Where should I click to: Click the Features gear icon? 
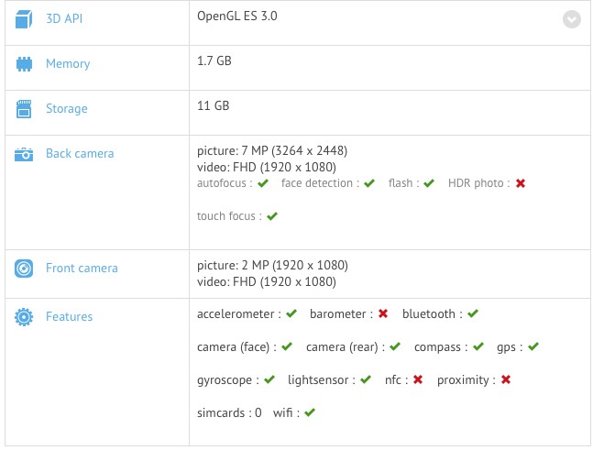click(x=24, y=317)
